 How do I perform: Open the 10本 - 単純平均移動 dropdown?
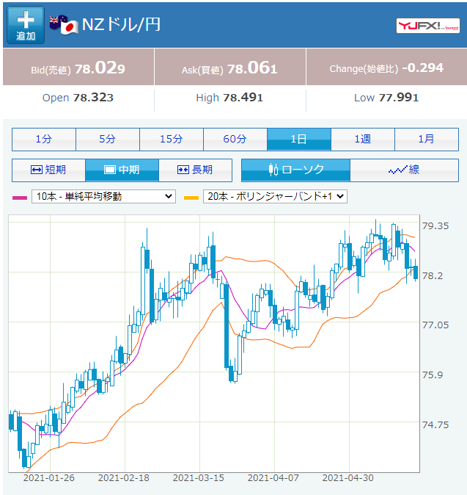(103, 196)
